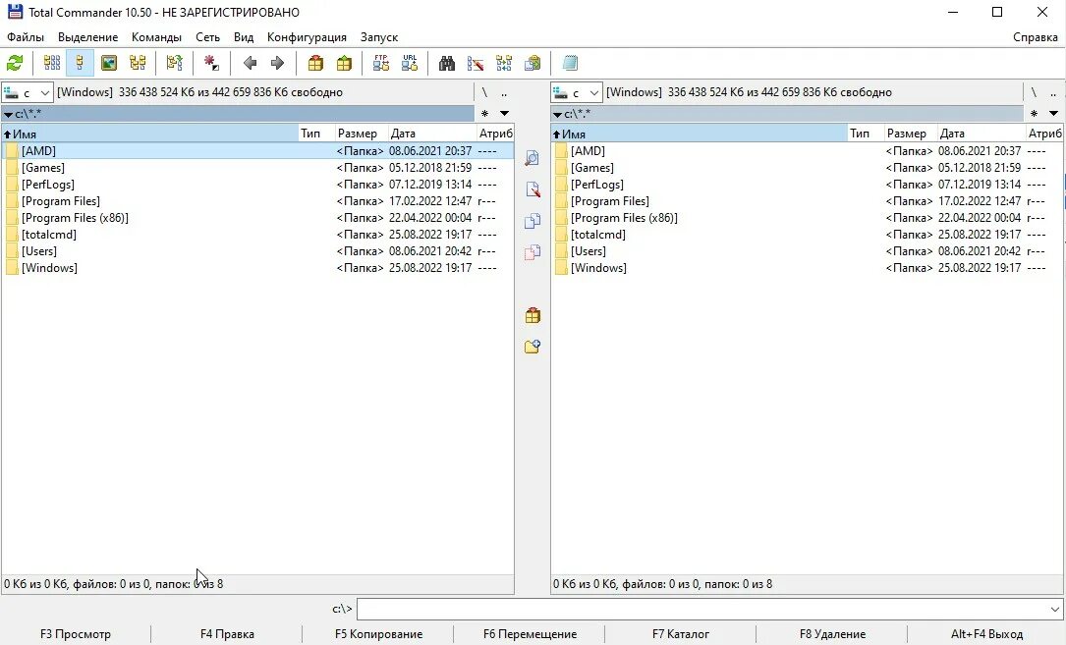Select [Games] folder in right panel

(807, 168)
